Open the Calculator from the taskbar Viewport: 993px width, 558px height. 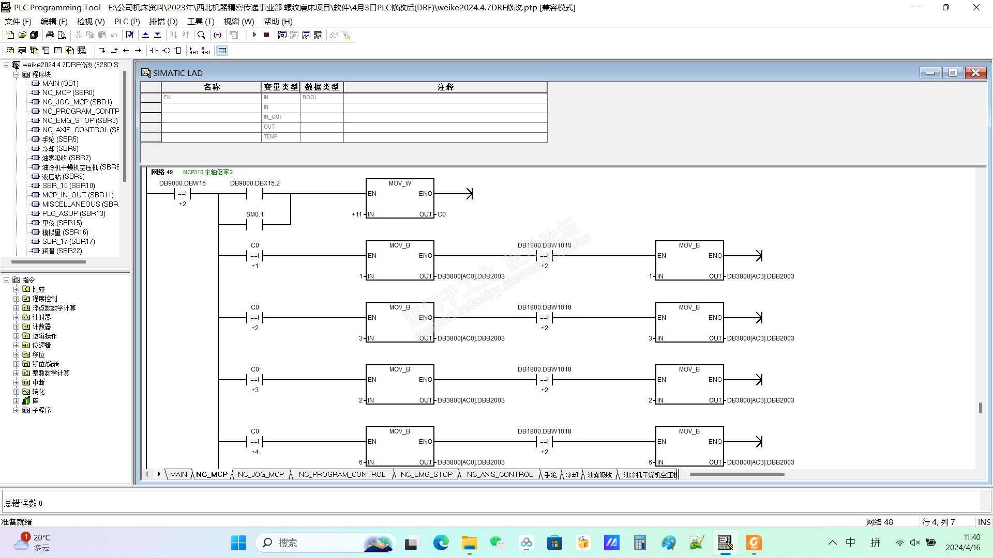pos(640,542)
